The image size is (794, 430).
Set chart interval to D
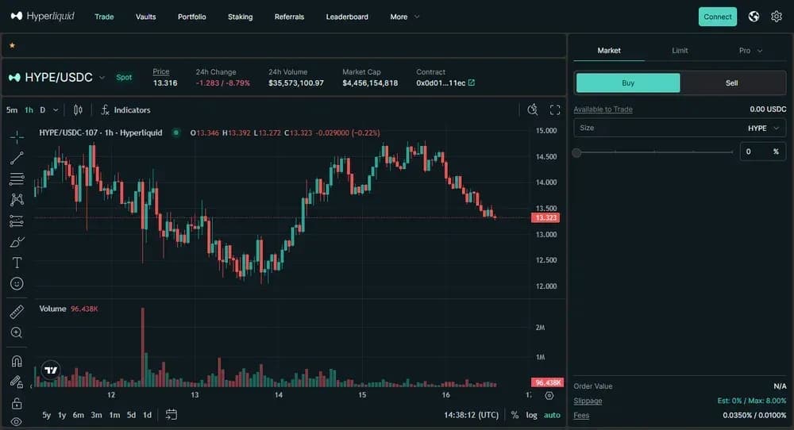43,109
